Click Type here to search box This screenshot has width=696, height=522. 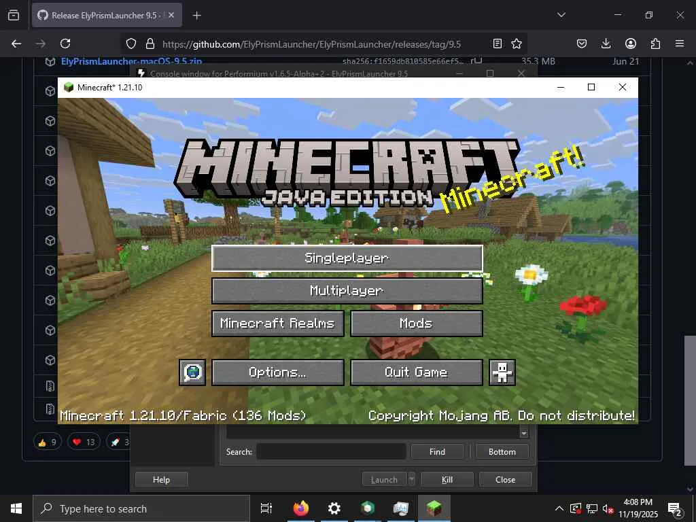pyautogui.click(x=141, y=508)
